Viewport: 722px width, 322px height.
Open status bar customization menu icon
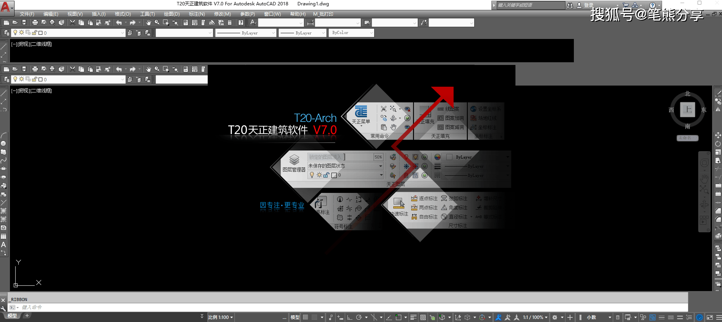pyautogui.click(x=719, y=317)
